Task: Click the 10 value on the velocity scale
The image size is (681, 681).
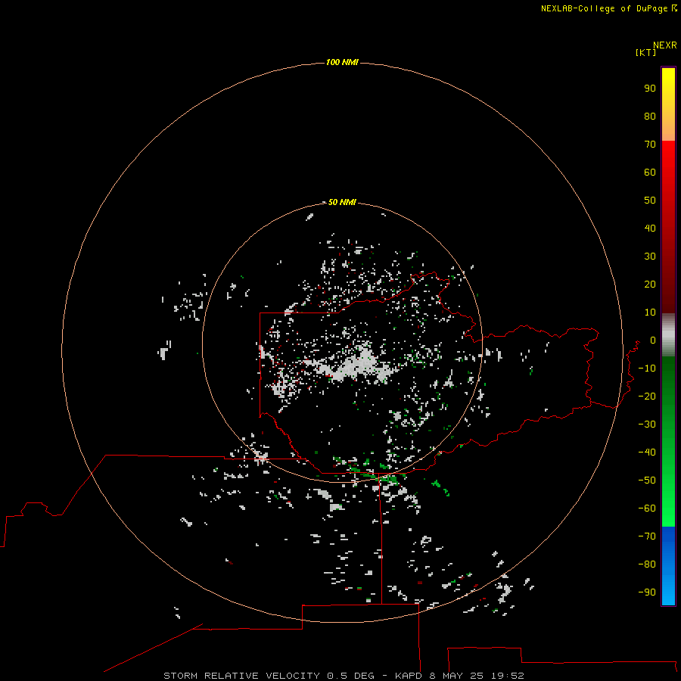Action: click(x=650, y=313)
